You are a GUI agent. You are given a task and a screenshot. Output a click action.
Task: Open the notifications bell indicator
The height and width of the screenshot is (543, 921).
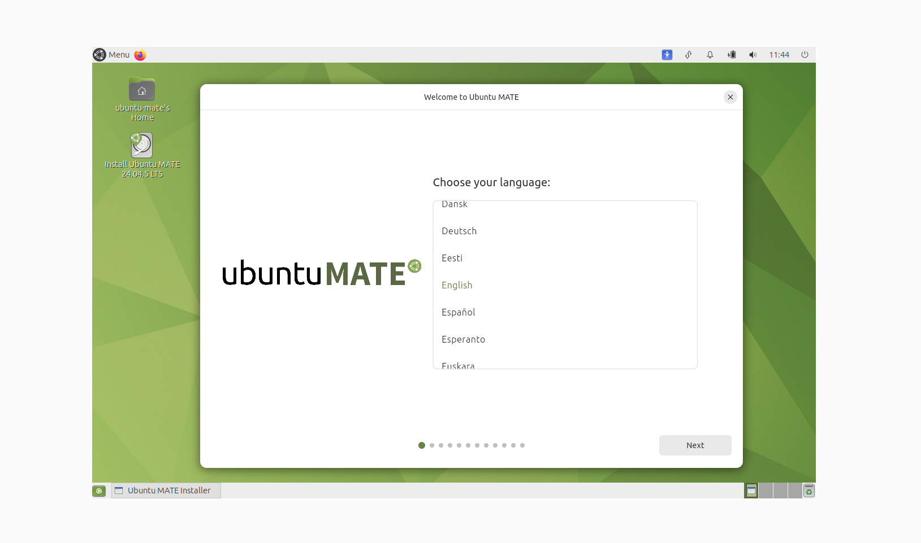point(710,55)
